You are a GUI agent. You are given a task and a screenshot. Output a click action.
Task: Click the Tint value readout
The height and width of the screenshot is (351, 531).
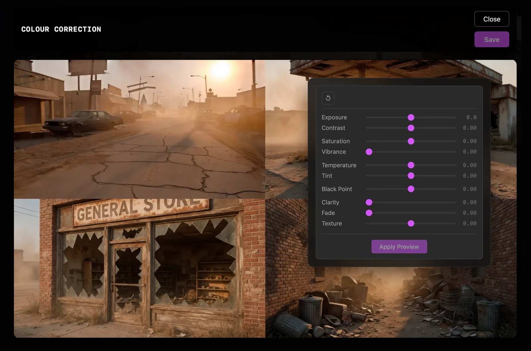click(470, 176)
